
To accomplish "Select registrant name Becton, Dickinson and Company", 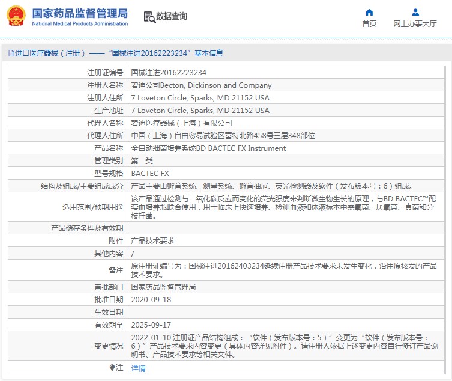I will [x=201, y=85].
